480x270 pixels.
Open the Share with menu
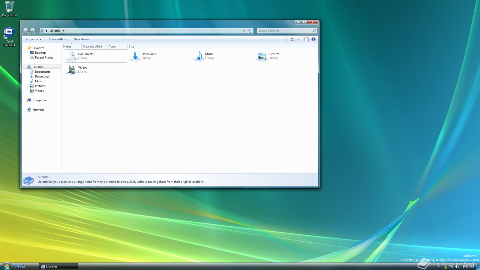[x=57, y=39]
